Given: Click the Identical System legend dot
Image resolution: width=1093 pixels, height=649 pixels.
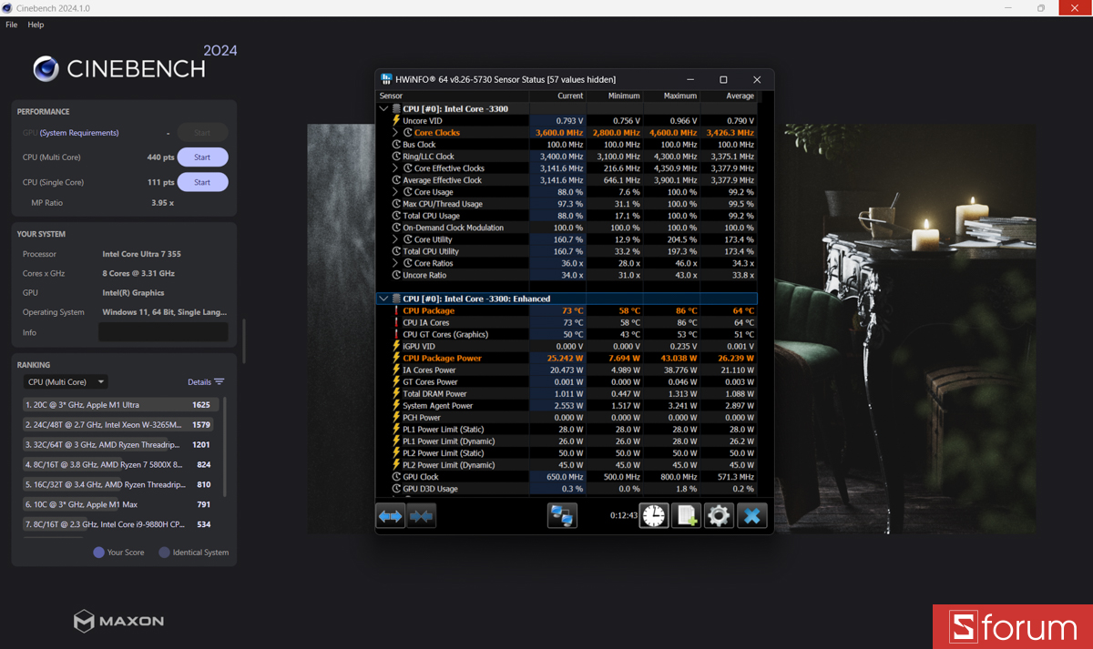Looking at the screenshot, I should (164, 552).
